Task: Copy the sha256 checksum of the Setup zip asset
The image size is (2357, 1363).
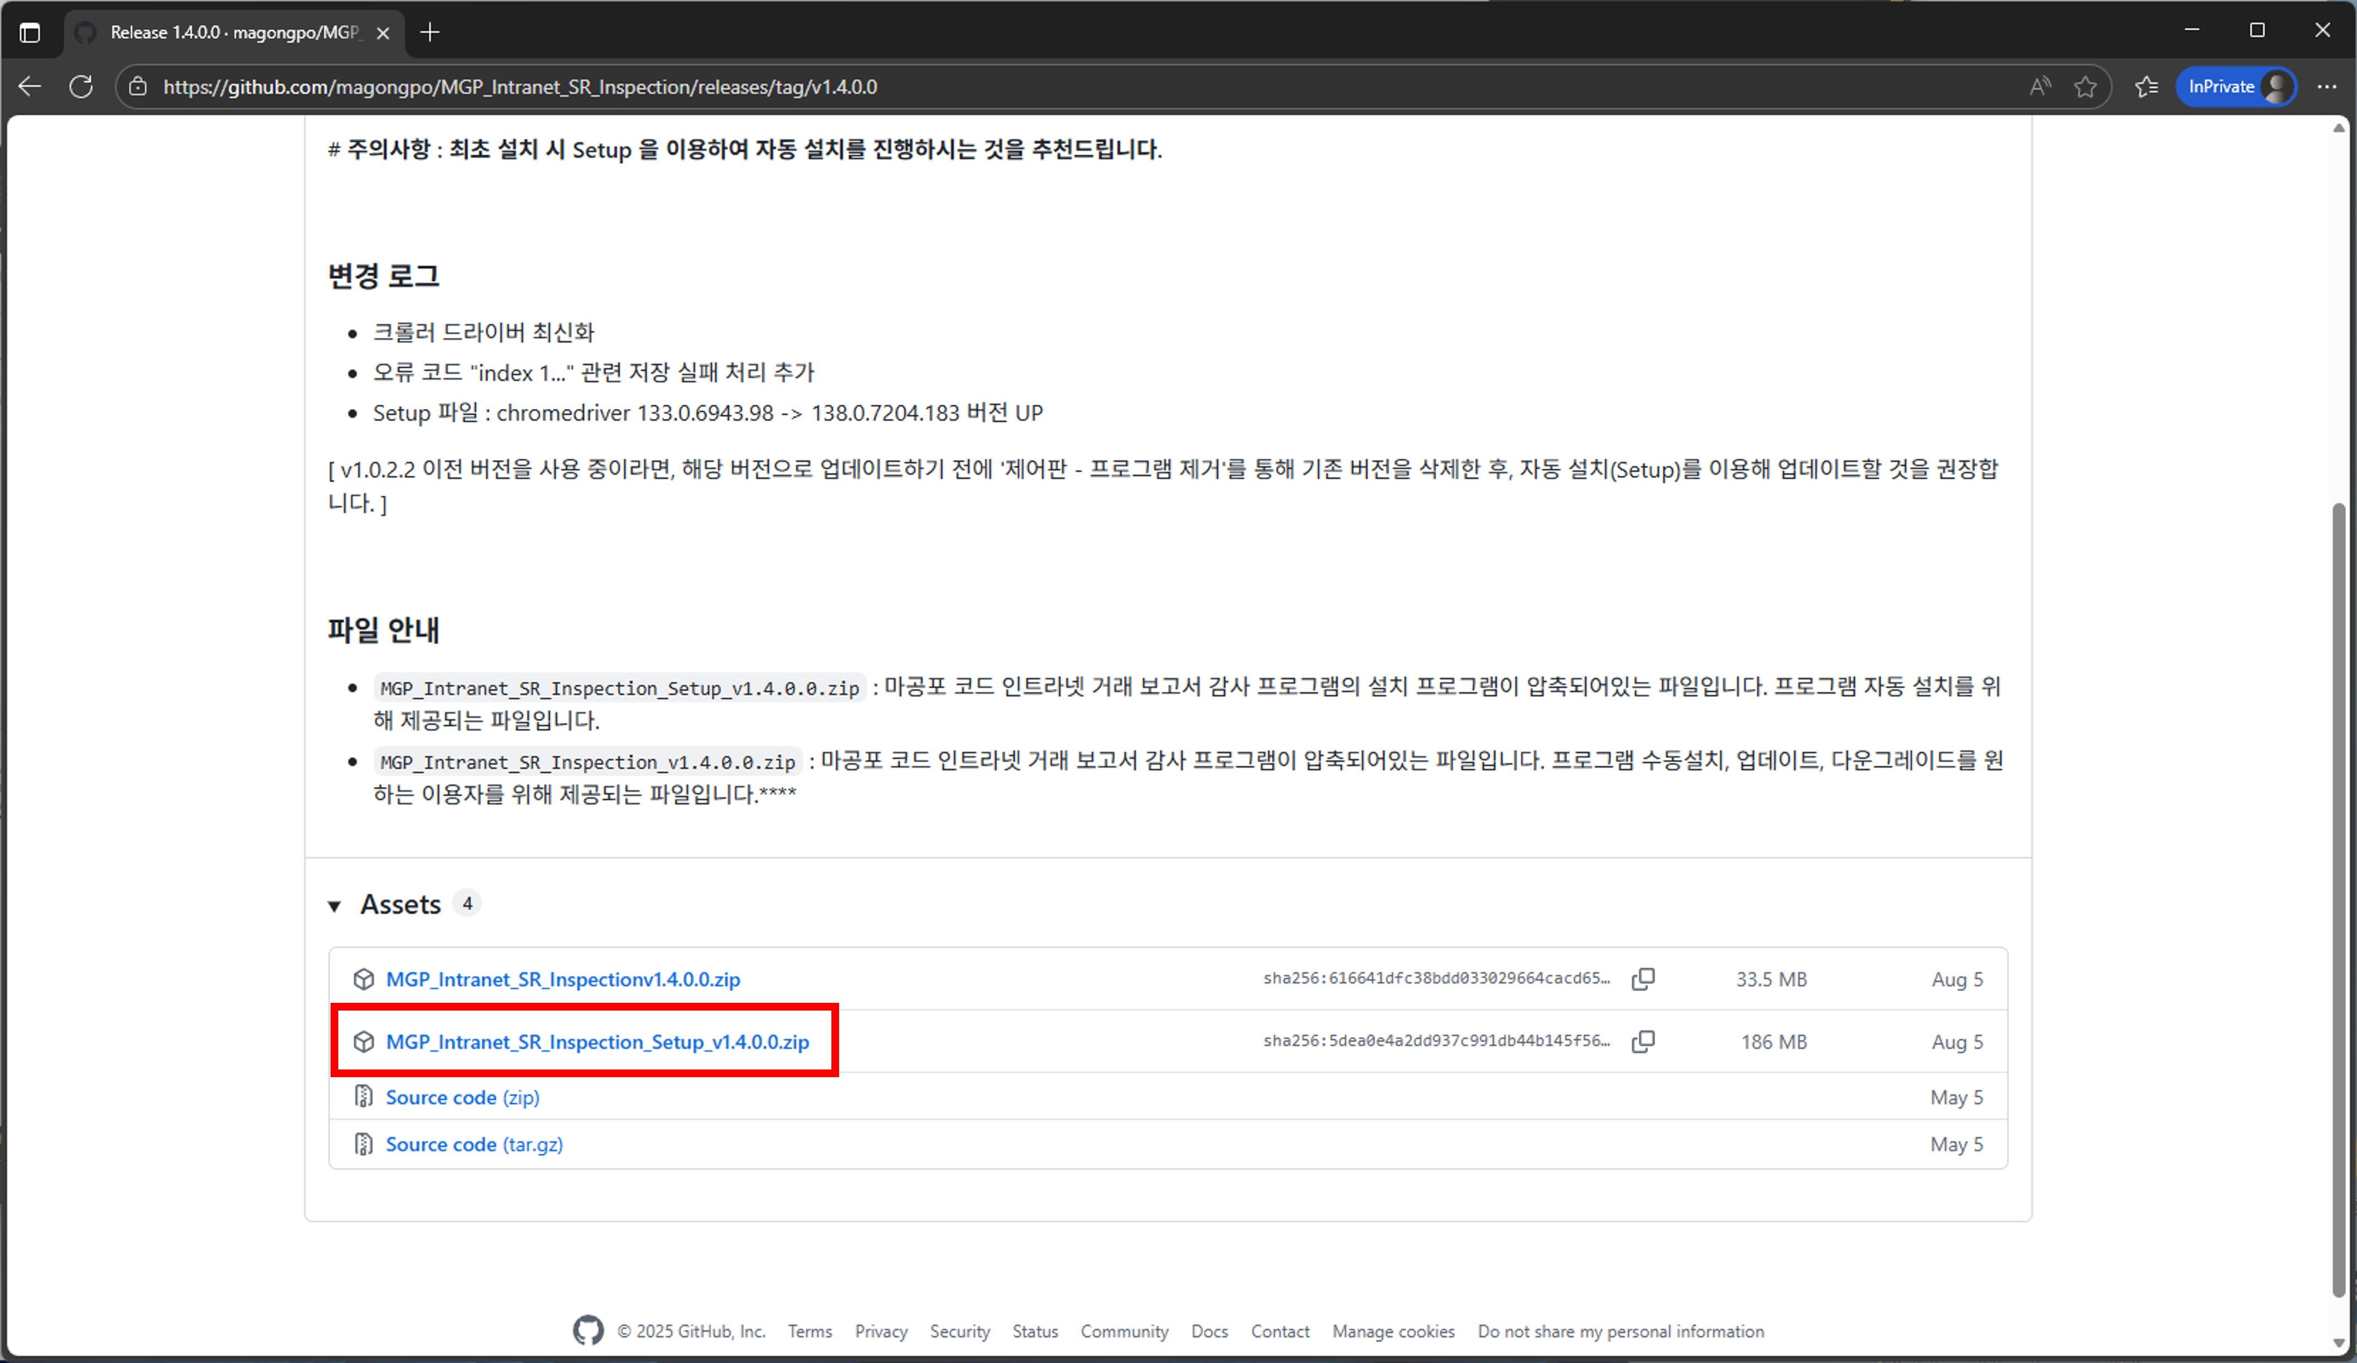Action: pyautogui.click(x=1644, y=1041)
